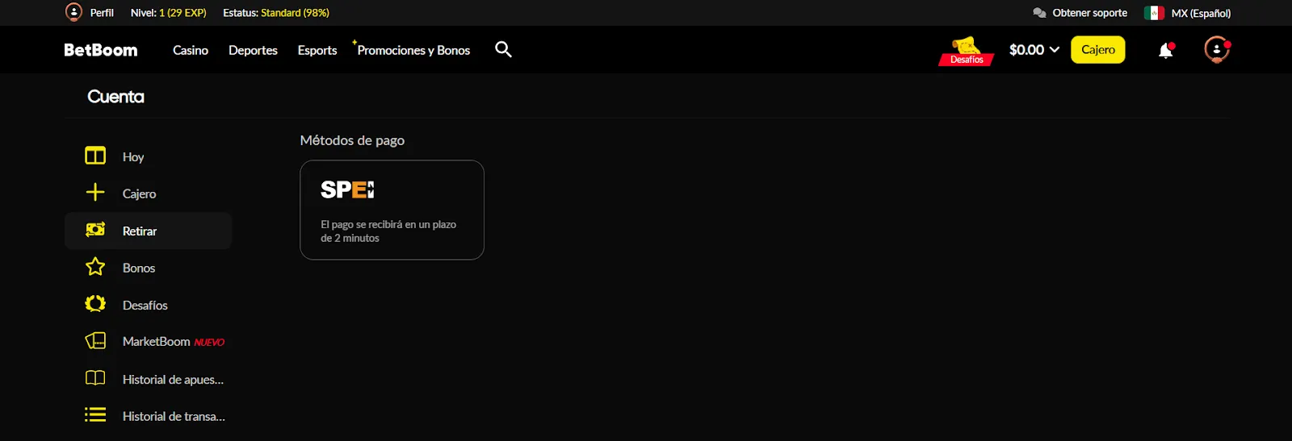Click Obtener soporte link

(1090, 13)
